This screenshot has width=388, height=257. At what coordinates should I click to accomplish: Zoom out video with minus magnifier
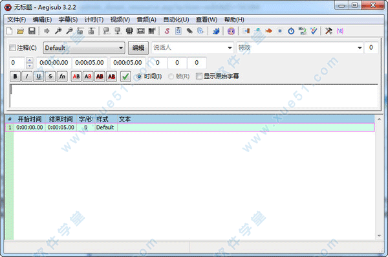click(x=69, y=31)
